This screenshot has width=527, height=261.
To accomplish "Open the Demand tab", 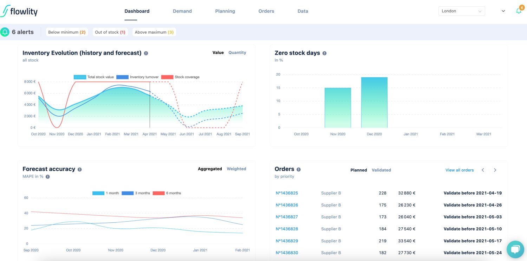I will tap(182, 11).
